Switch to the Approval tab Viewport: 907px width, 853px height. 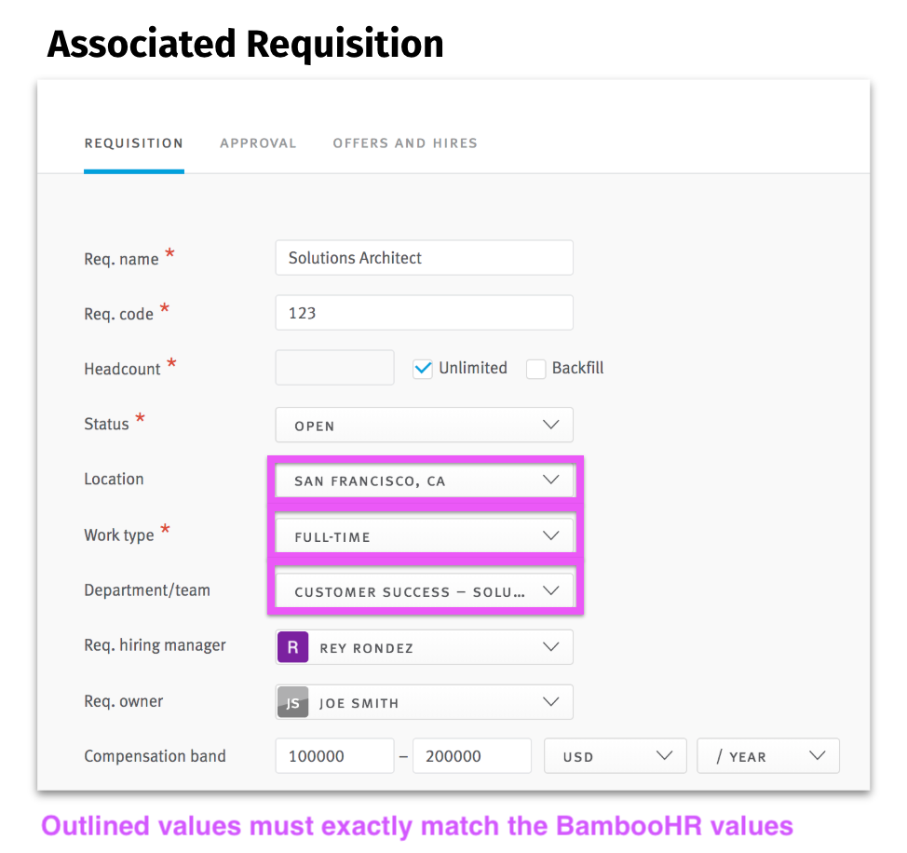pos(258,142)
